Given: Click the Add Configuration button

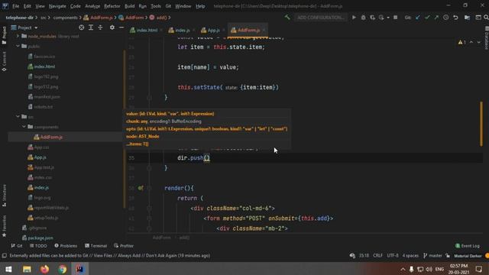Looking at the screenshot, I should 320,18.
